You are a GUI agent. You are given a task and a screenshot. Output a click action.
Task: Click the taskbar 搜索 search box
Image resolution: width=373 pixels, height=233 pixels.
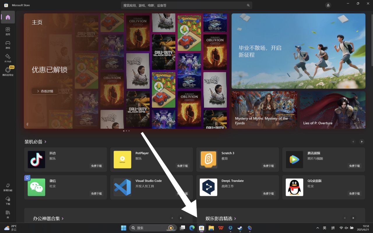(x=153, y=228)
